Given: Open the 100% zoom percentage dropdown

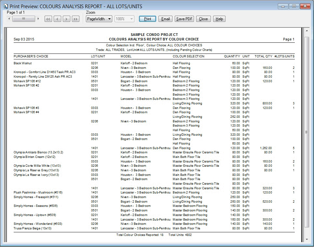Looking at the screenshot, I should pos(124,19).
